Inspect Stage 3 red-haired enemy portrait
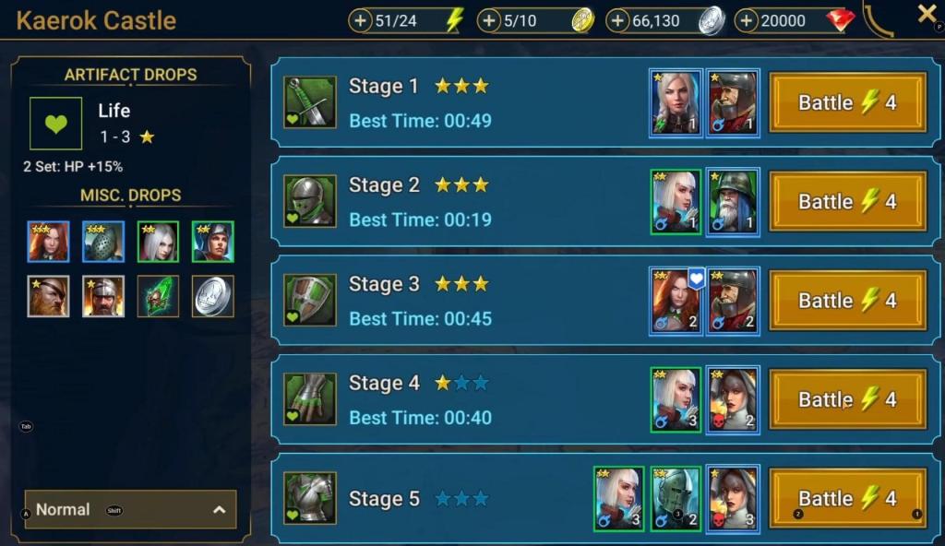 point(676,301)
